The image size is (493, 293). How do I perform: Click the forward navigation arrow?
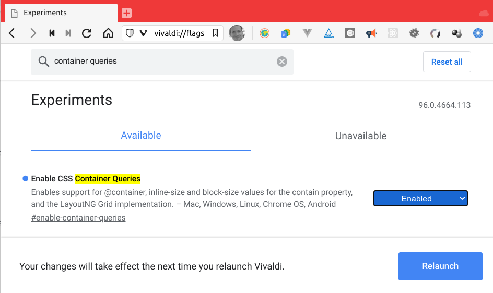33,33
